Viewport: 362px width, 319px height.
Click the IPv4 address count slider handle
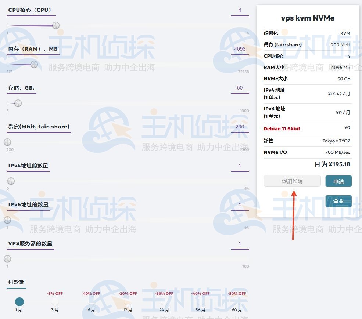[11, 181]
